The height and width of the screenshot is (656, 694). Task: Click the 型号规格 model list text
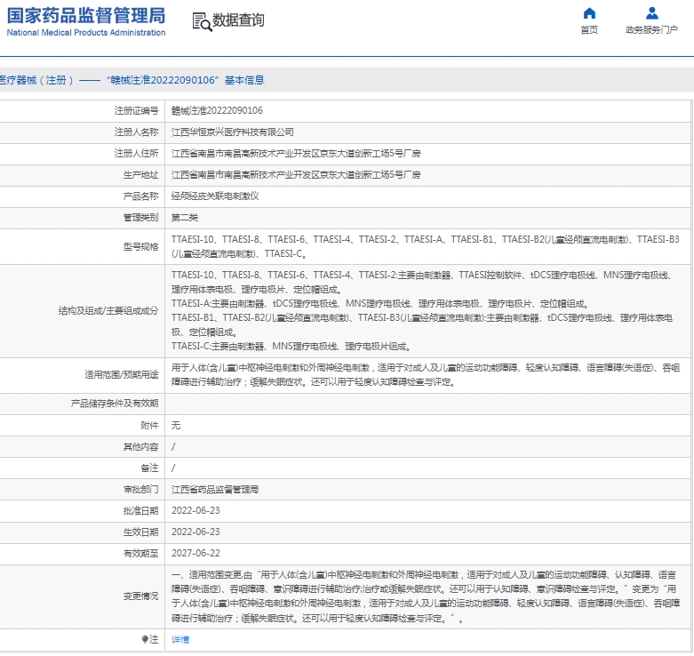[426, 246]
